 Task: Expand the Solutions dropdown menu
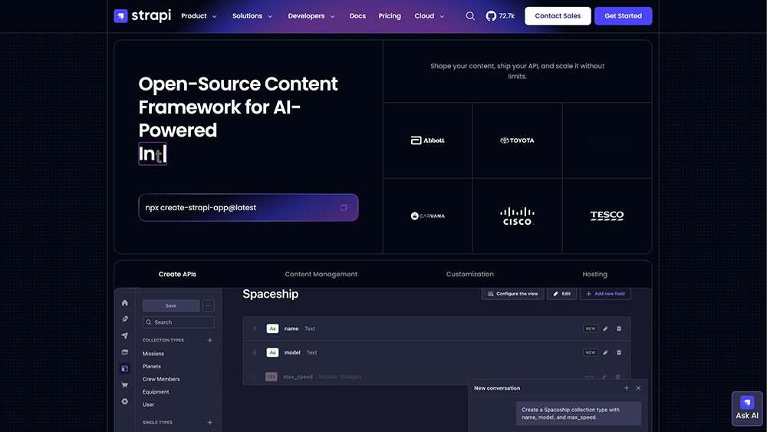252,15
